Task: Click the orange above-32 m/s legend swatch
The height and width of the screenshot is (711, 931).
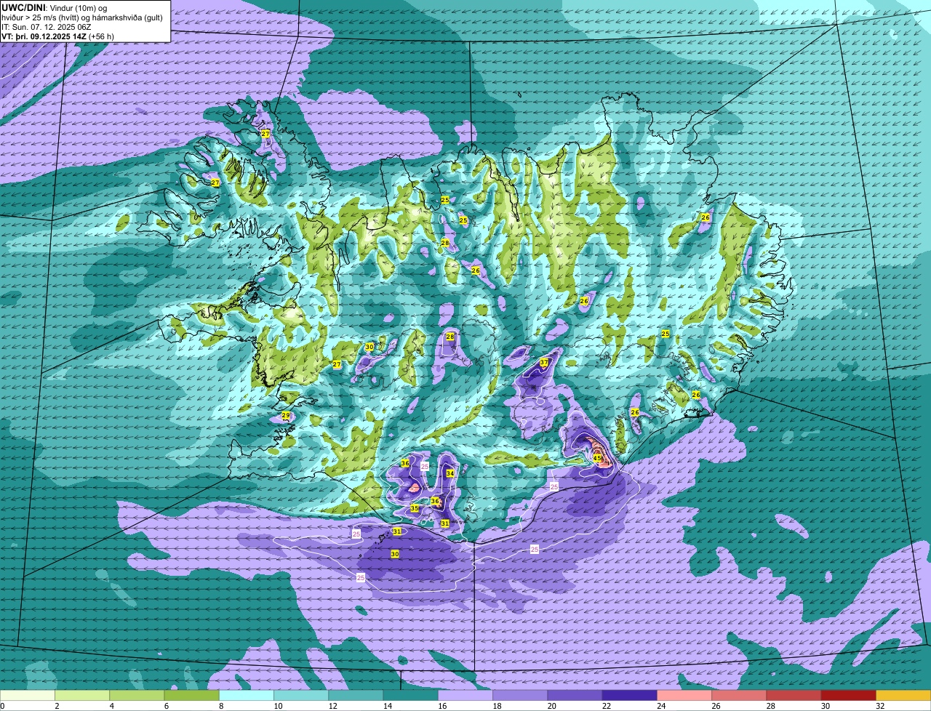Action: tap(903, 696)
